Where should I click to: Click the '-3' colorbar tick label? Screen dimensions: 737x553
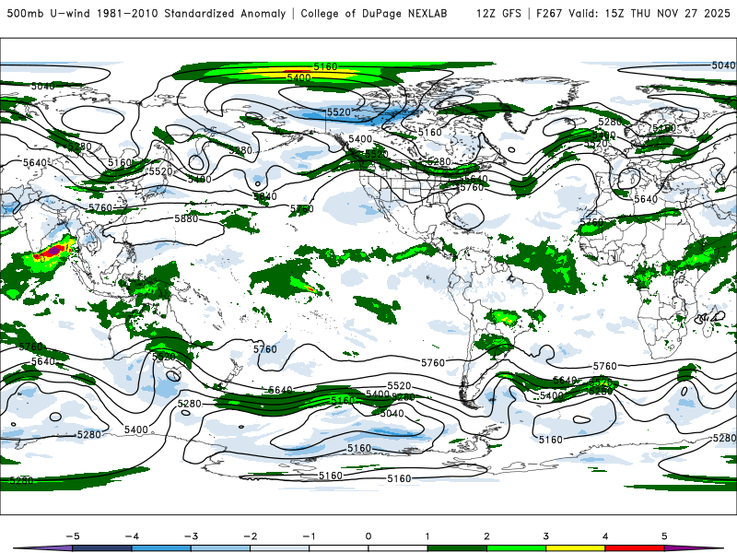(191, 536)
